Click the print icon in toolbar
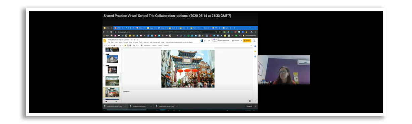The height and width of the screenshot is (124, 412). (114, 45)
